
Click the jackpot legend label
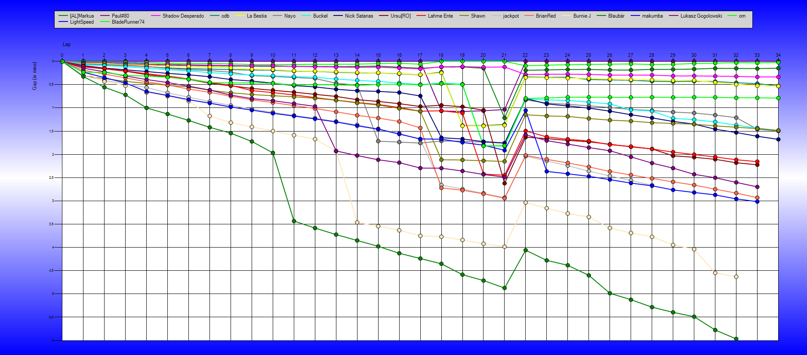click(511, 16)
